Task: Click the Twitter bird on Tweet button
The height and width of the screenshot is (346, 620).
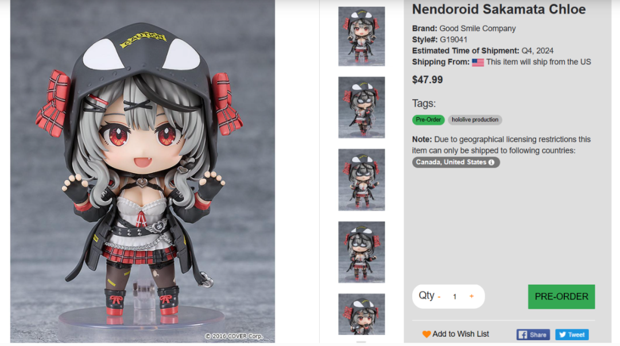Action: (x=562, y=335)
